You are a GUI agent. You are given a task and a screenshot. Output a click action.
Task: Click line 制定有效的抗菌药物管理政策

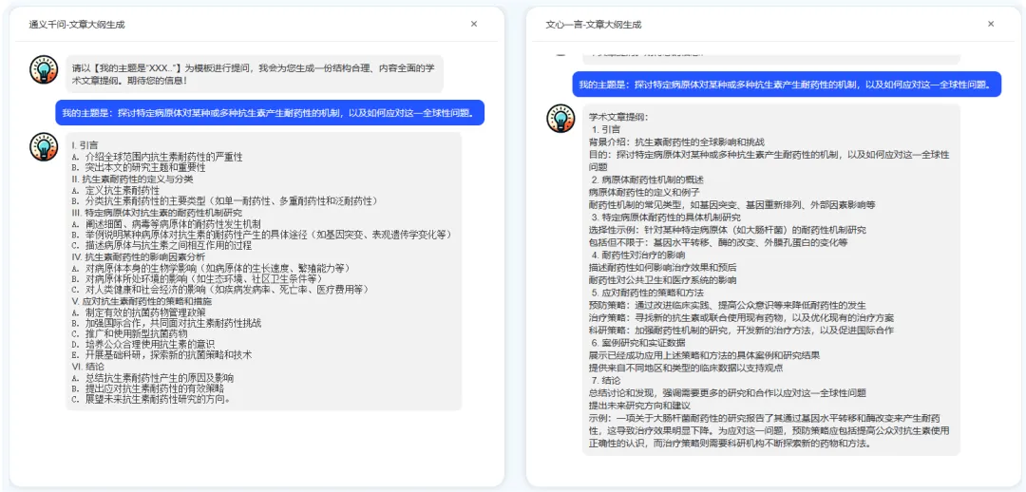139,312
